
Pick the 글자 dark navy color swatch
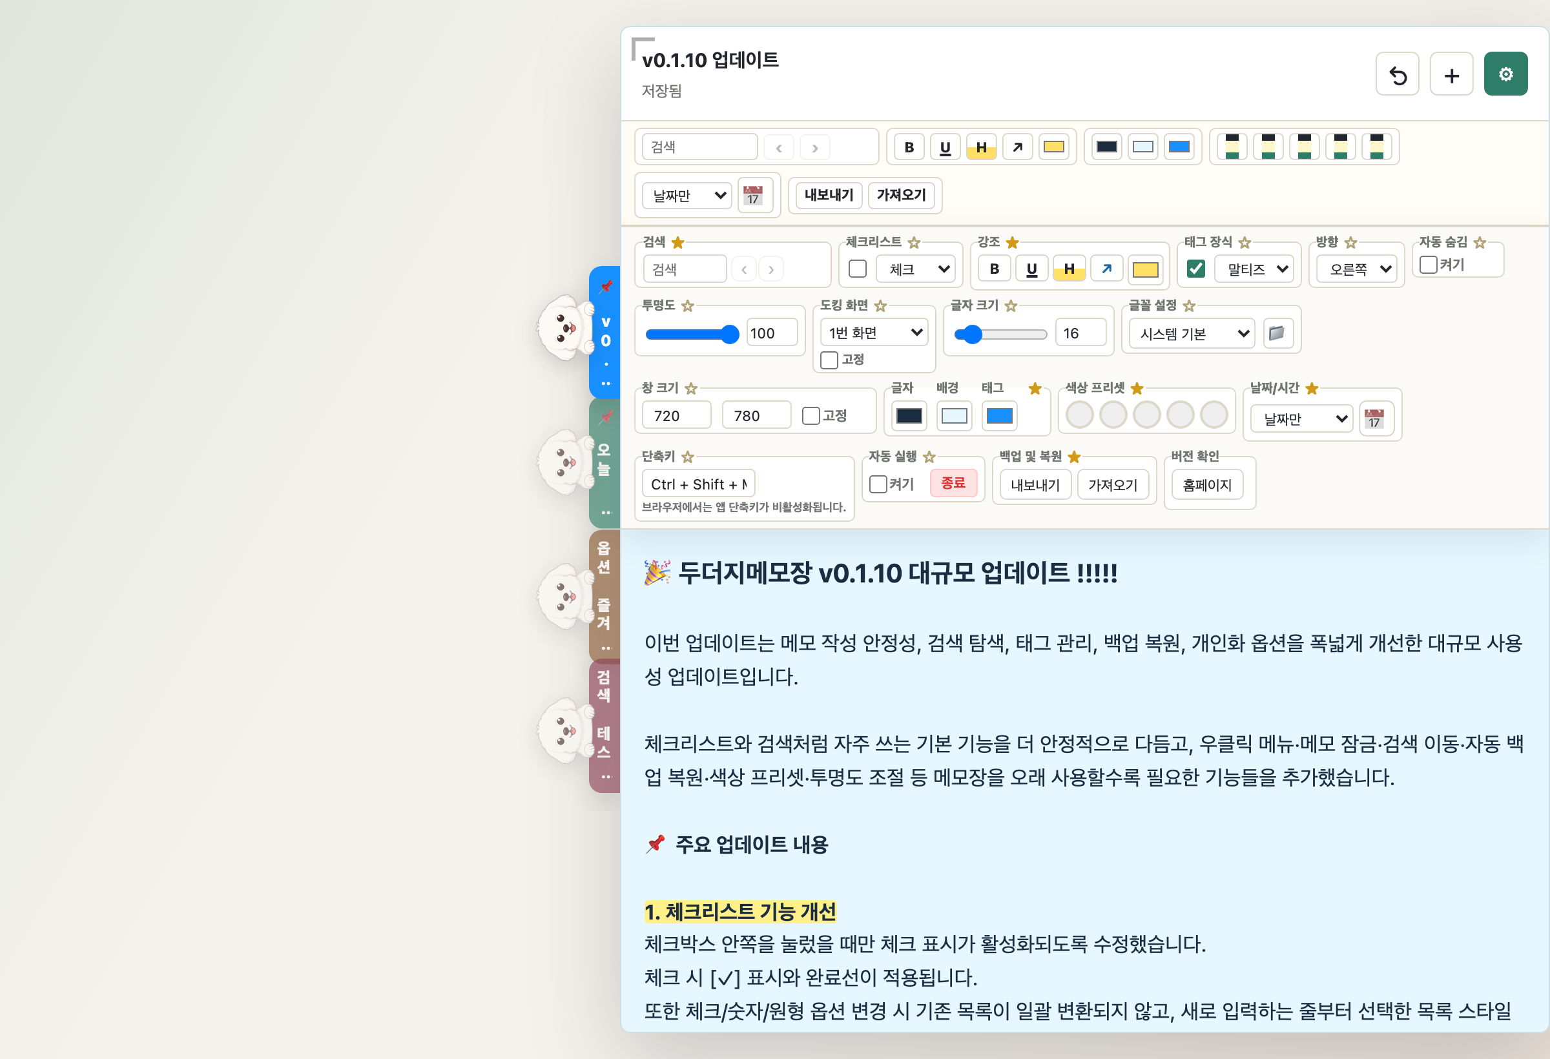[909, 415]
